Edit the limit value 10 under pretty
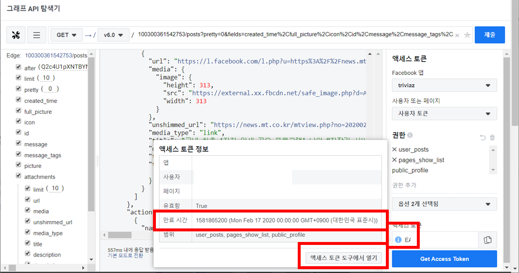Screen dimensions: 519x273 coord(46,78)
